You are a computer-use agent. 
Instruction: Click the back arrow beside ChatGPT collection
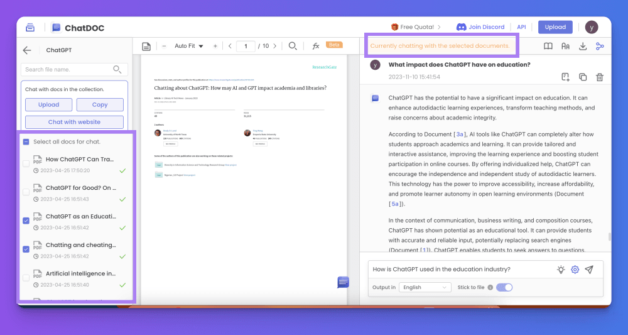[26, 50]
